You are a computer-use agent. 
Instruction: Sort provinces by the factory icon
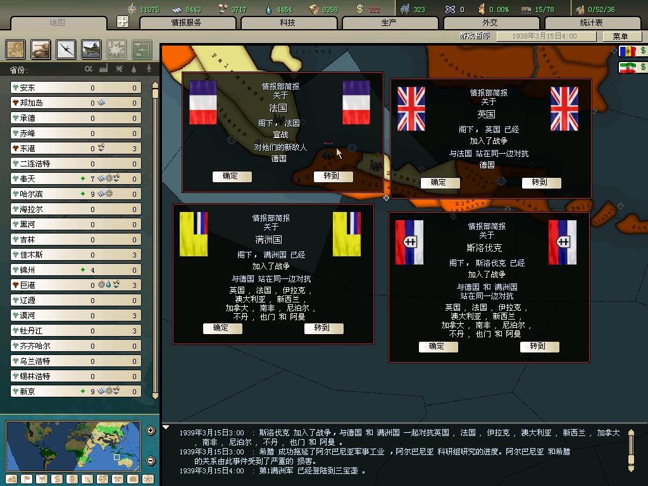tap(103, 68)
